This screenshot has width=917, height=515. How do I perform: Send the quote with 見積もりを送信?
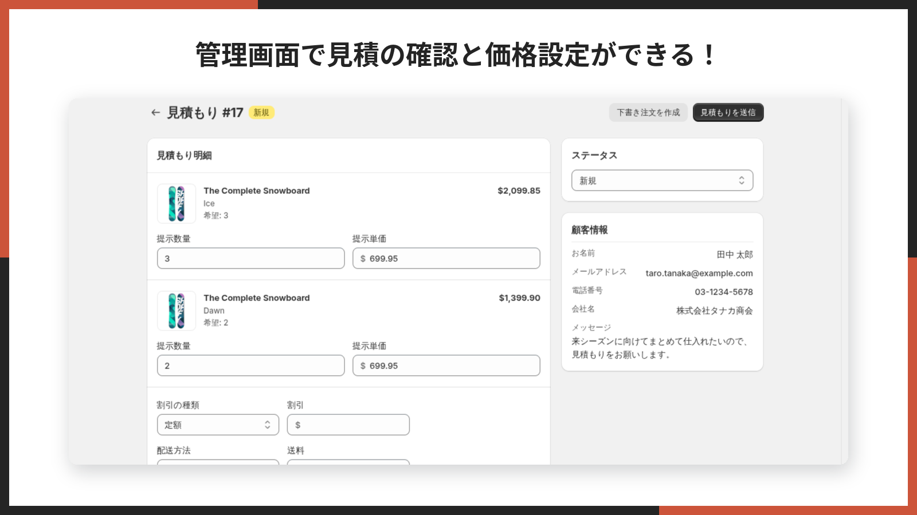[728, 113]
